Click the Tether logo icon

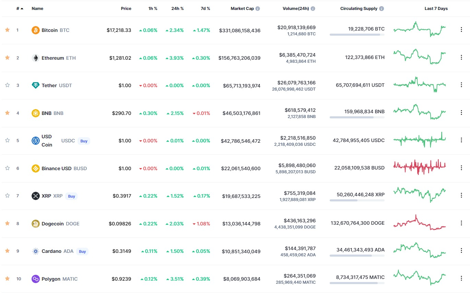(x=36, y=85)
